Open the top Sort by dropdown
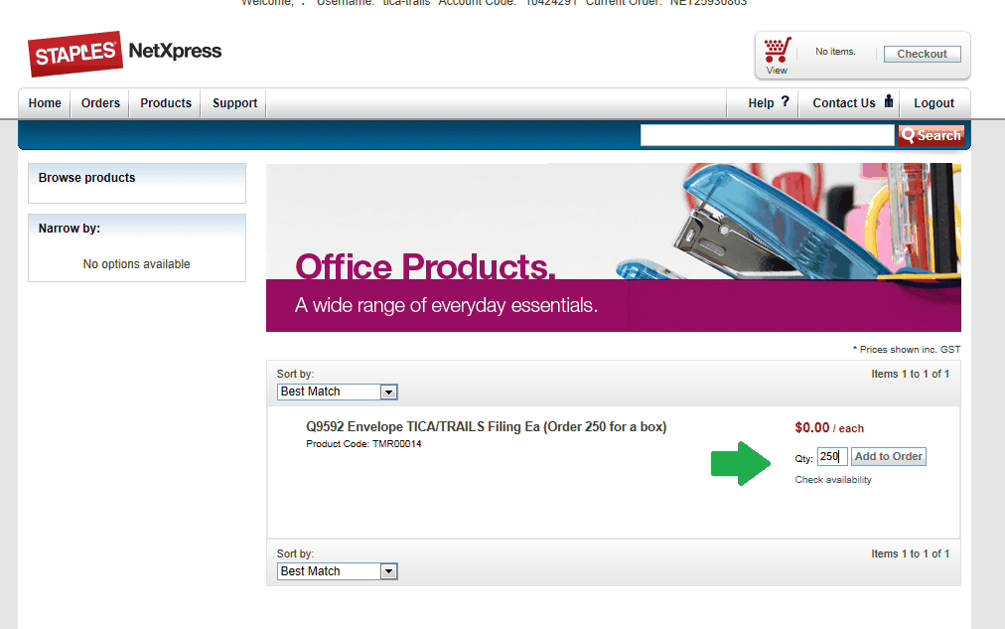Screen dimensions: 1005x629 pyautogui.click(x=337, y=392)
